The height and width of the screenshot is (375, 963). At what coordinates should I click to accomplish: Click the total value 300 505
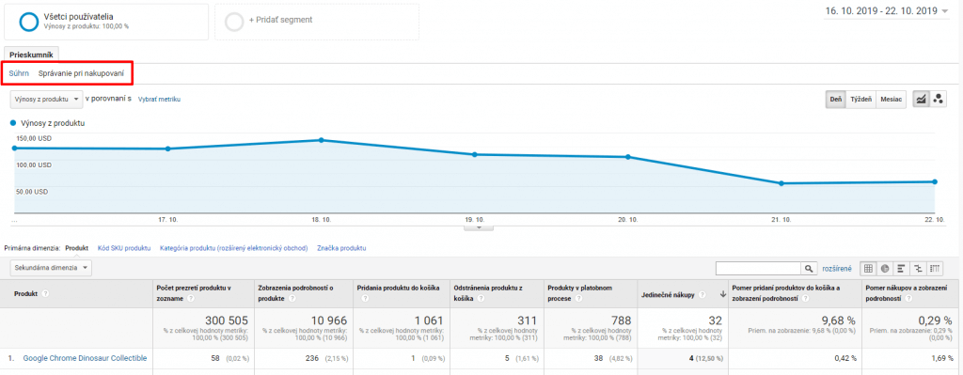[x=228, y=320]
